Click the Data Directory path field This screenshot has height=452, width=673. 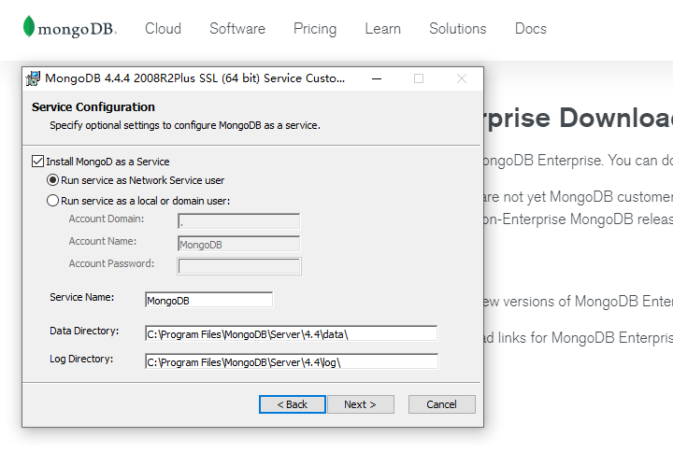pos(291,333)
